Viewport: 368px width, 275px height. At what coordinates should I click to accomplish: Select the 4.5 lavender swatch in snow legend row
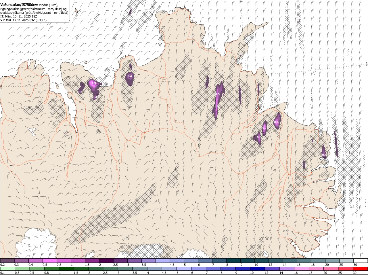click(177, 261)
